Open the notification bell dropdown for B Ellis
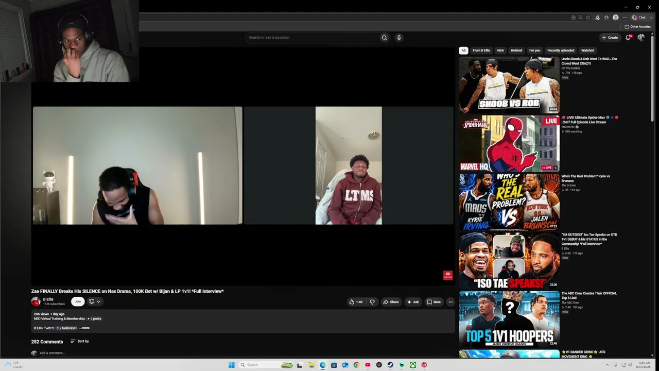 94,302
